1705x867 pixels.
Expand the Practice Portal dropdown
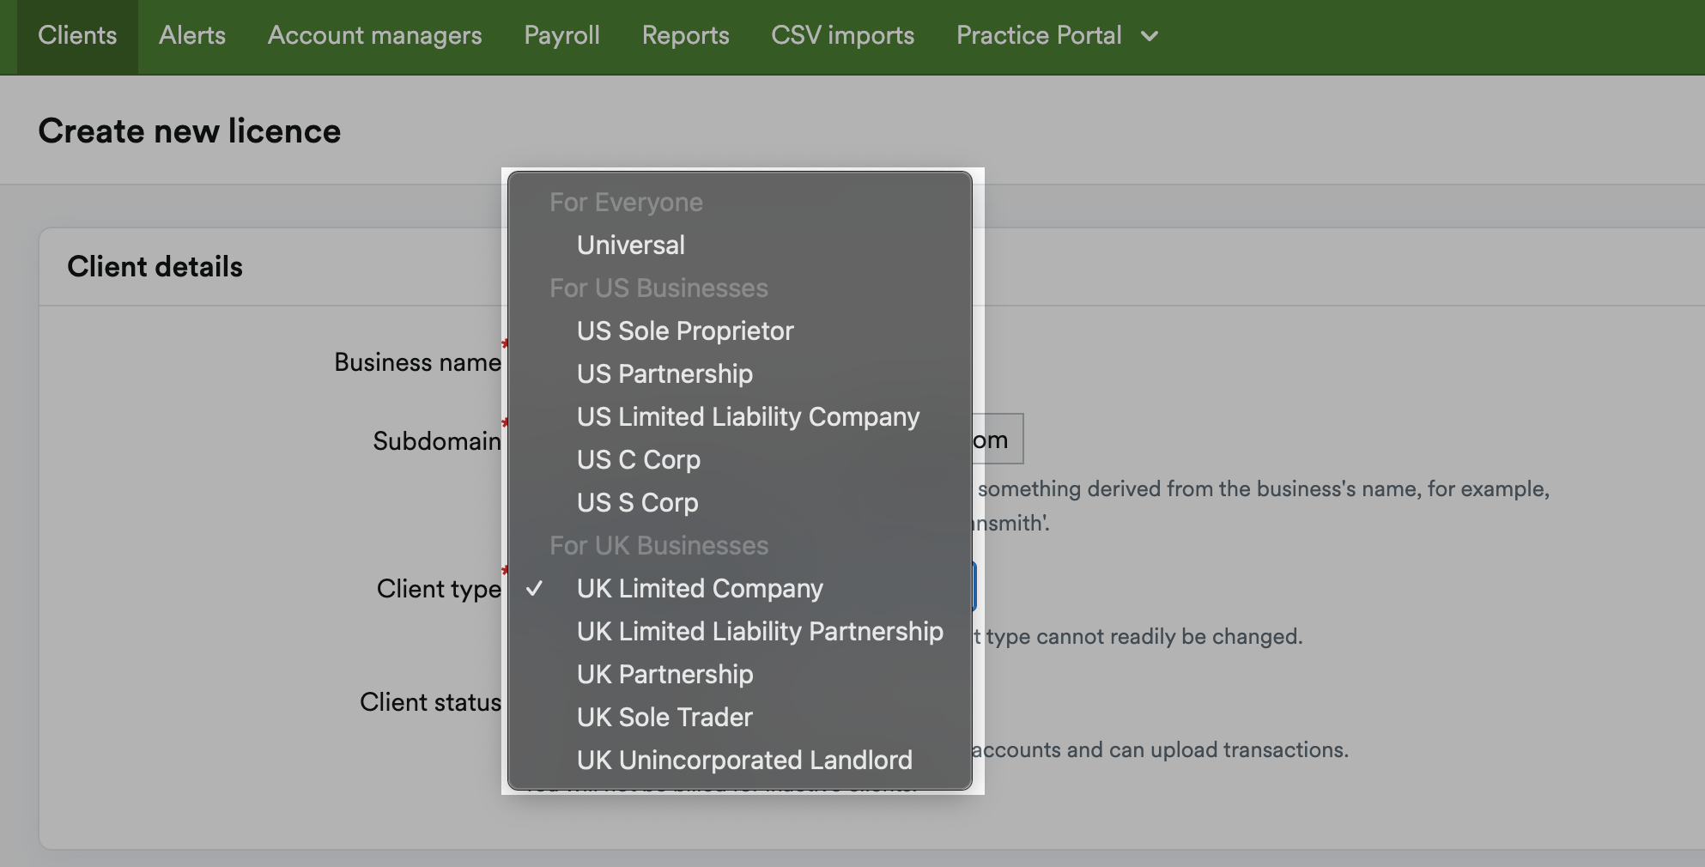click(x=1058, y=35)
